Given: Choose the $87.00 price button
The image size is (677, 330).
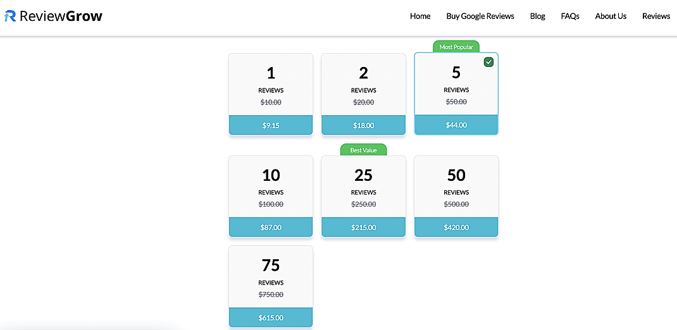Looking at the screenshot, I should 271,228.
